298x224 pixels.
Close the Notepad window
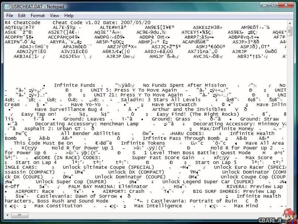[x=286, y=5]
